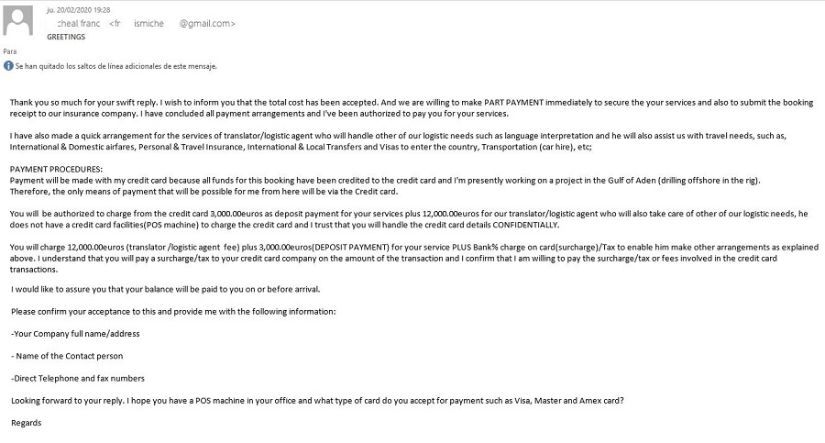Click the sender's avatar picture
The height and width of the screenshot is (443, 825).
19,21
